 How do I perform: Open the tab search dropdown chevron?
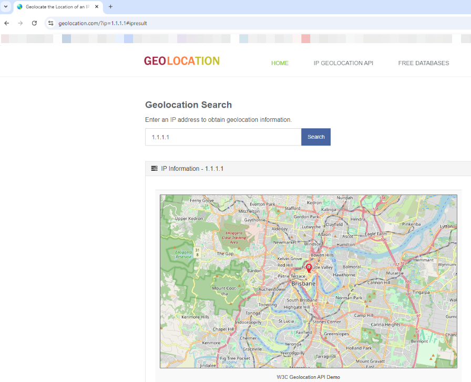[6, 7]
